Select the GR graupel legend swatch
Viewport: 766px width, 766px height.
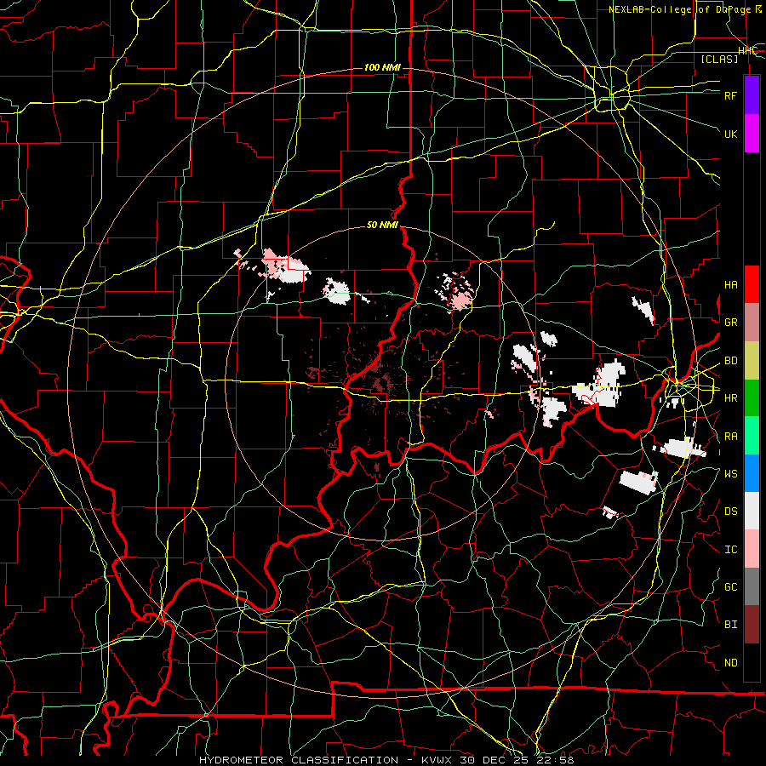click(x=752, y=322)
